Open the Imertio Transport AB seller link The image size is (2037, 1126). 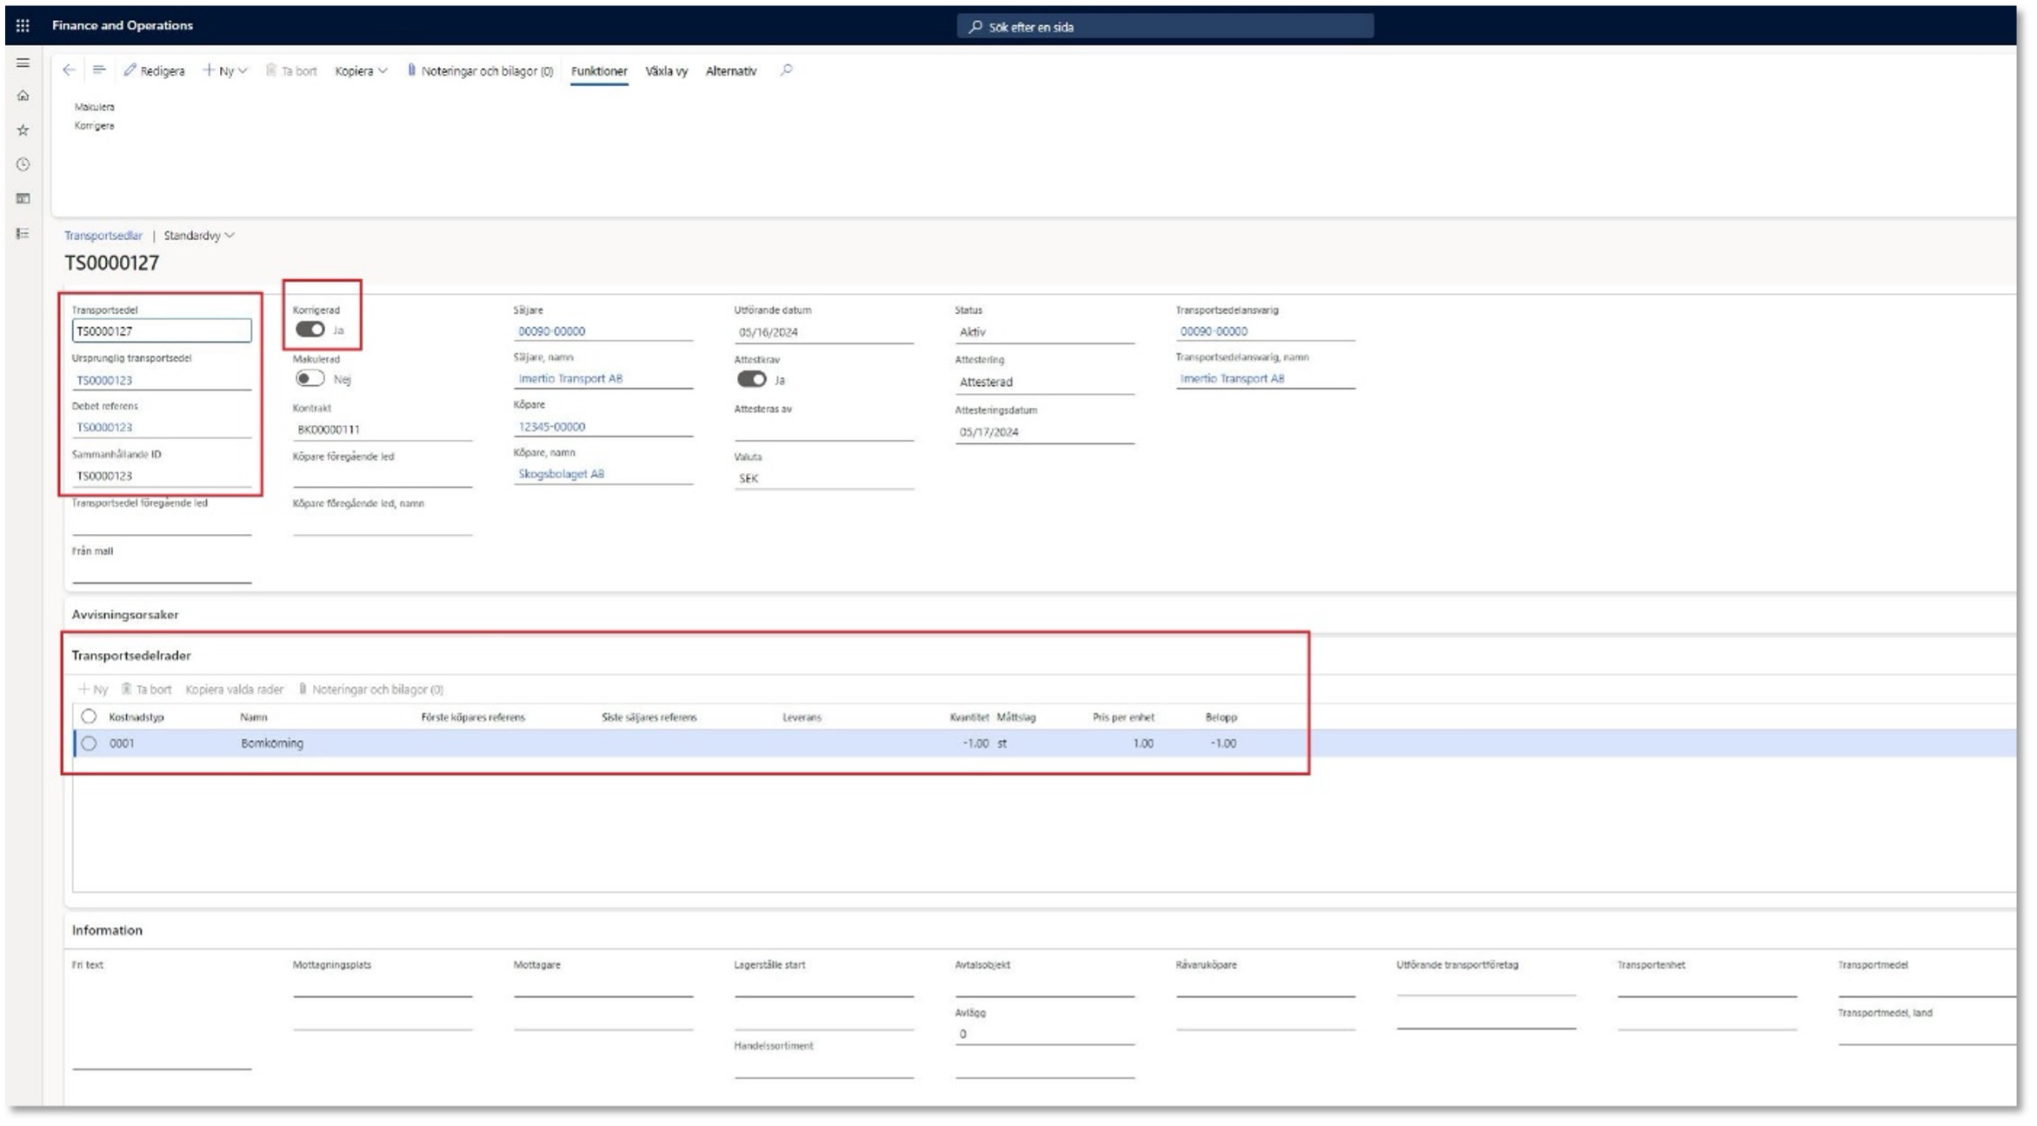pos(570,378)
